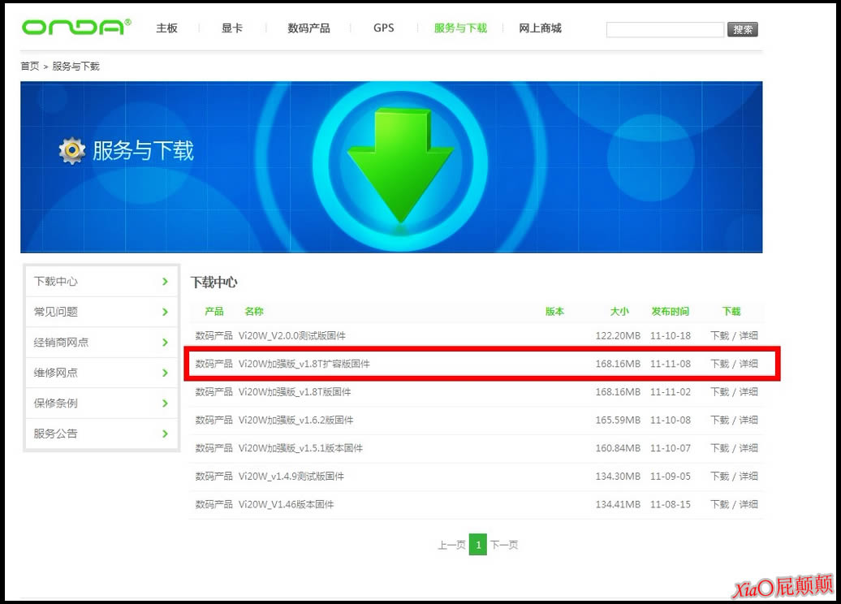Click 详细 for Vi20W_V1.46版本固件

[x=748, y=504]
